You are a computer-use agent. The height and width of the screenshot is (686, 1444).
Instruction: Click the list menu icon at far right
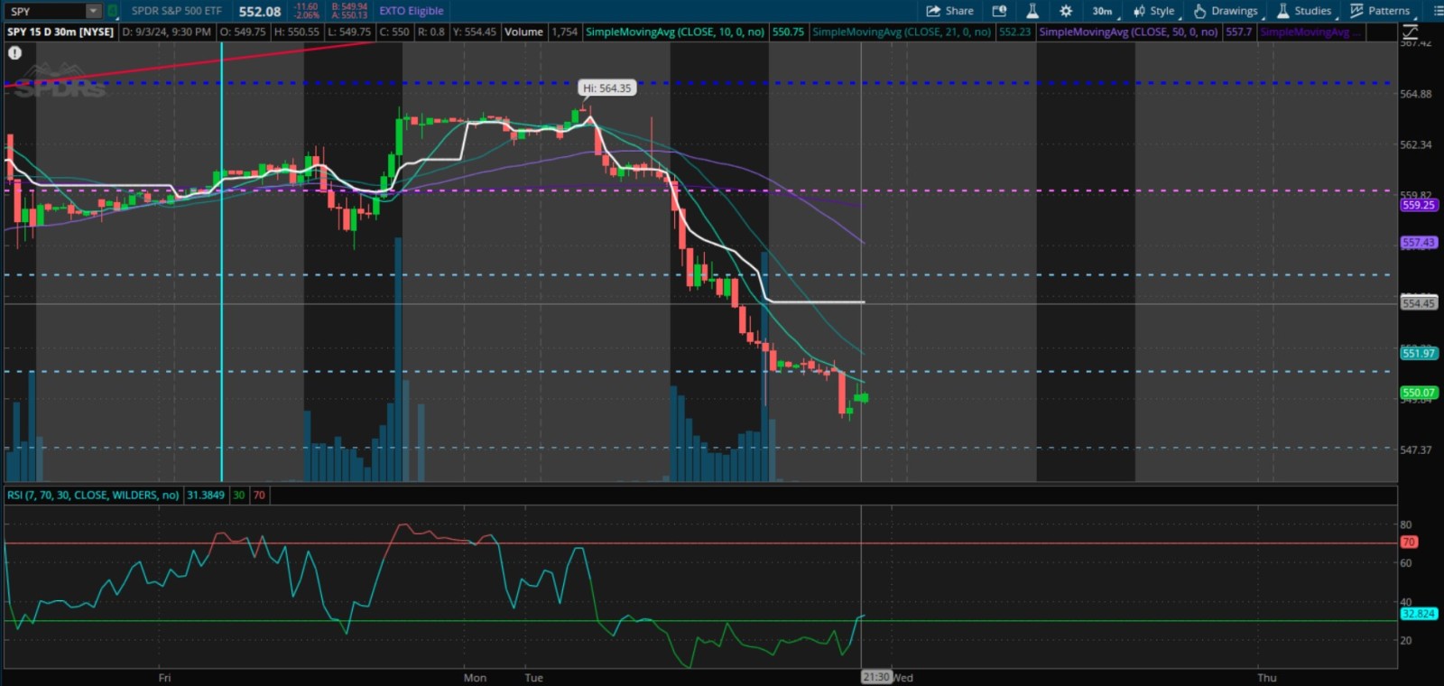1438,11
